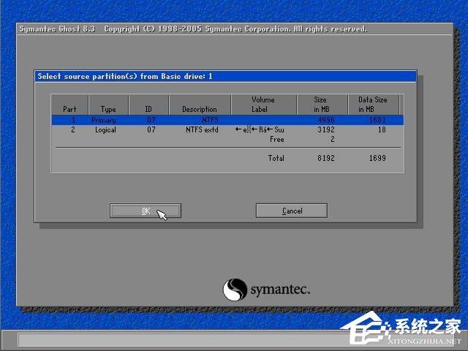Click data size value 18
Image resolution: width=468 pixels, height=351 pixels.
[x=382, y=129]
